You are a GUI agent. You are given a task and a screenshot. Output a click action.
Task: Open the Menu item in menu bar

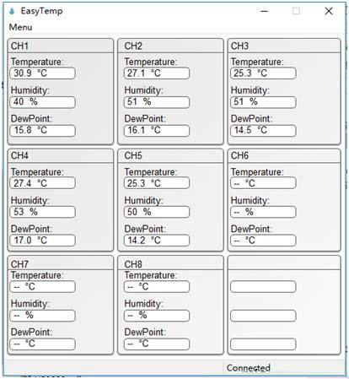pos(20,27)
